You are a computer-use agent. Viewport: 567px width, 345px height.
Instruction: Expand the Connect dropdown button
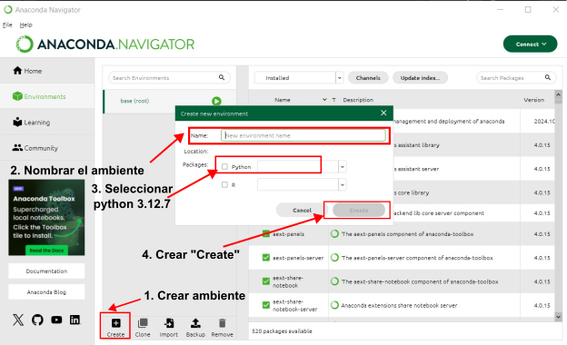click(530, 44)
